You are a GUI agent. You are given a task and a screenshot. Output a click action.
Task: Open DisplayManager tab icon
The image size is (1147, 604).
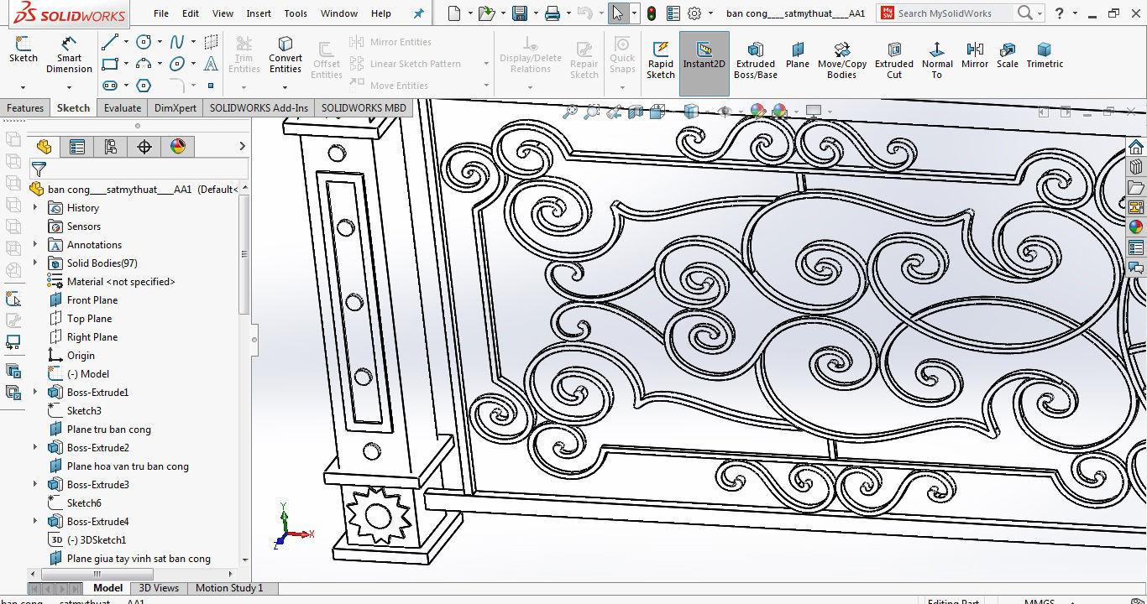(178, 147)
